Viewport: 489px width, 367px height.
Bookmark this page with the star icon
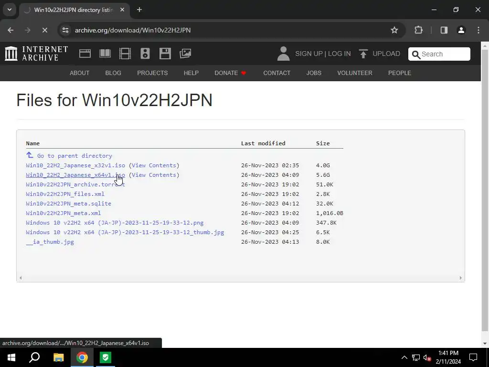(394, 30)
